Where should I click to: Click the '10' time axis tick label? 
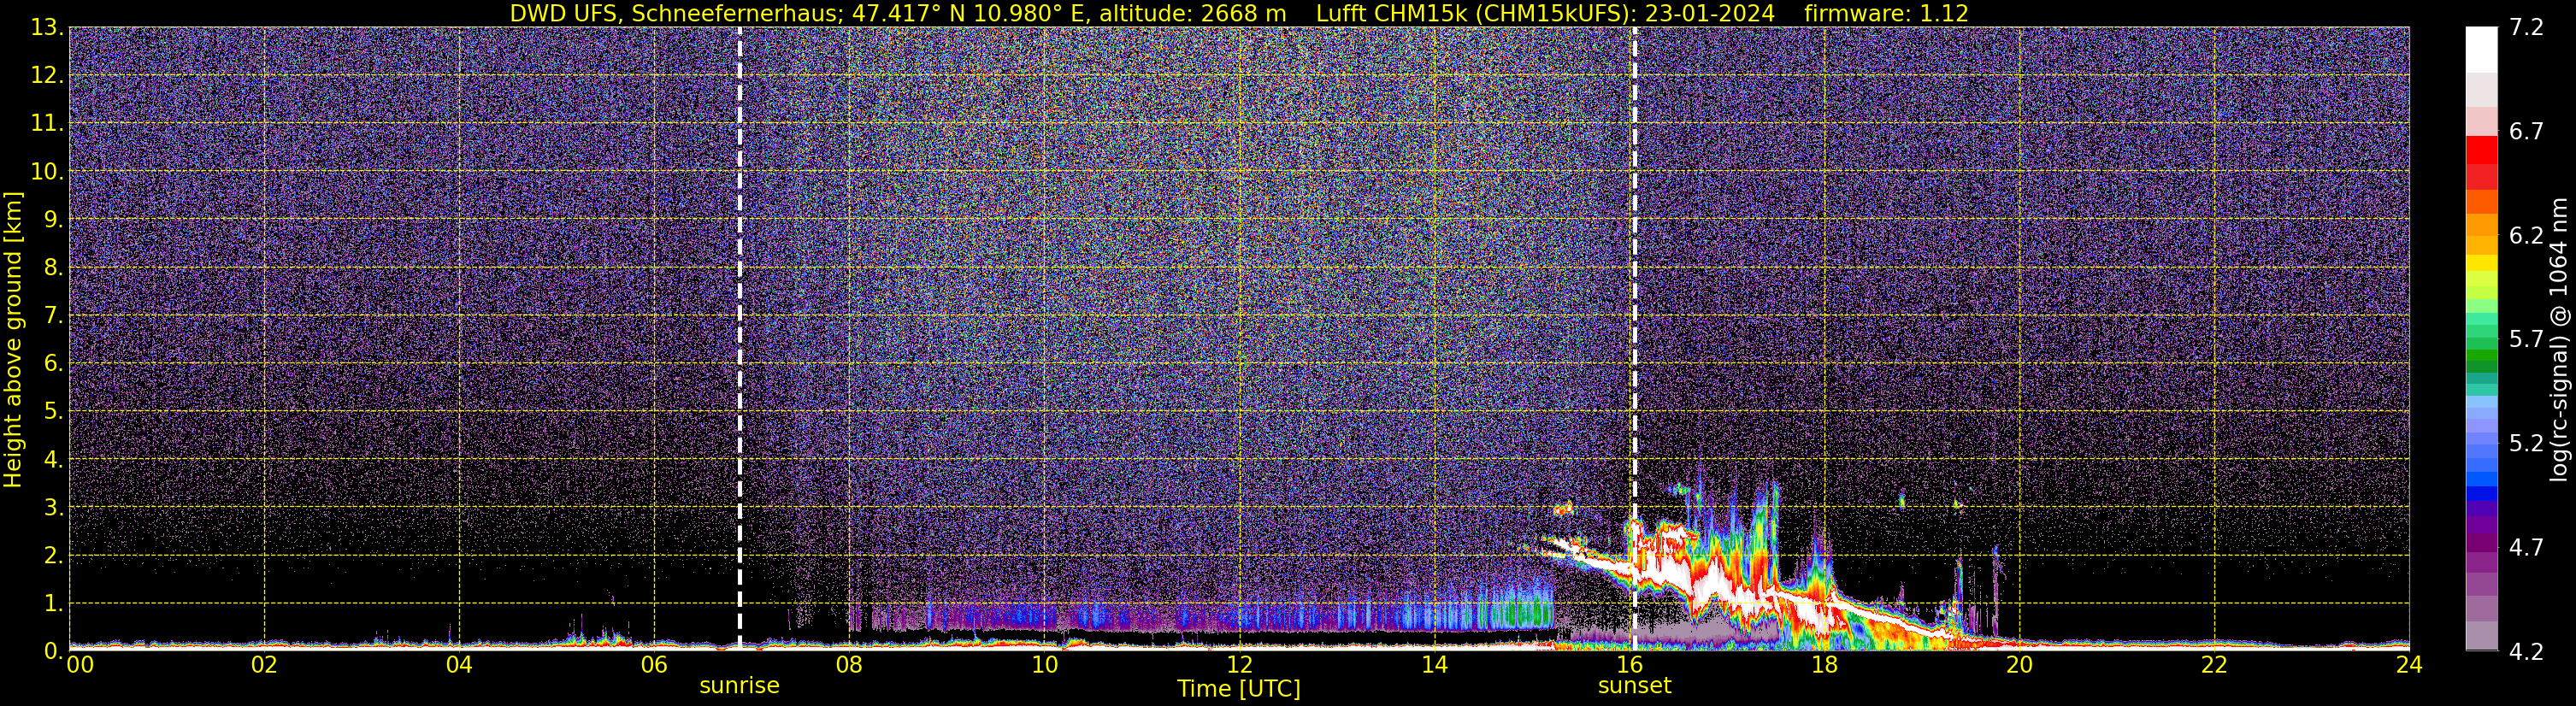(1044, 665)
